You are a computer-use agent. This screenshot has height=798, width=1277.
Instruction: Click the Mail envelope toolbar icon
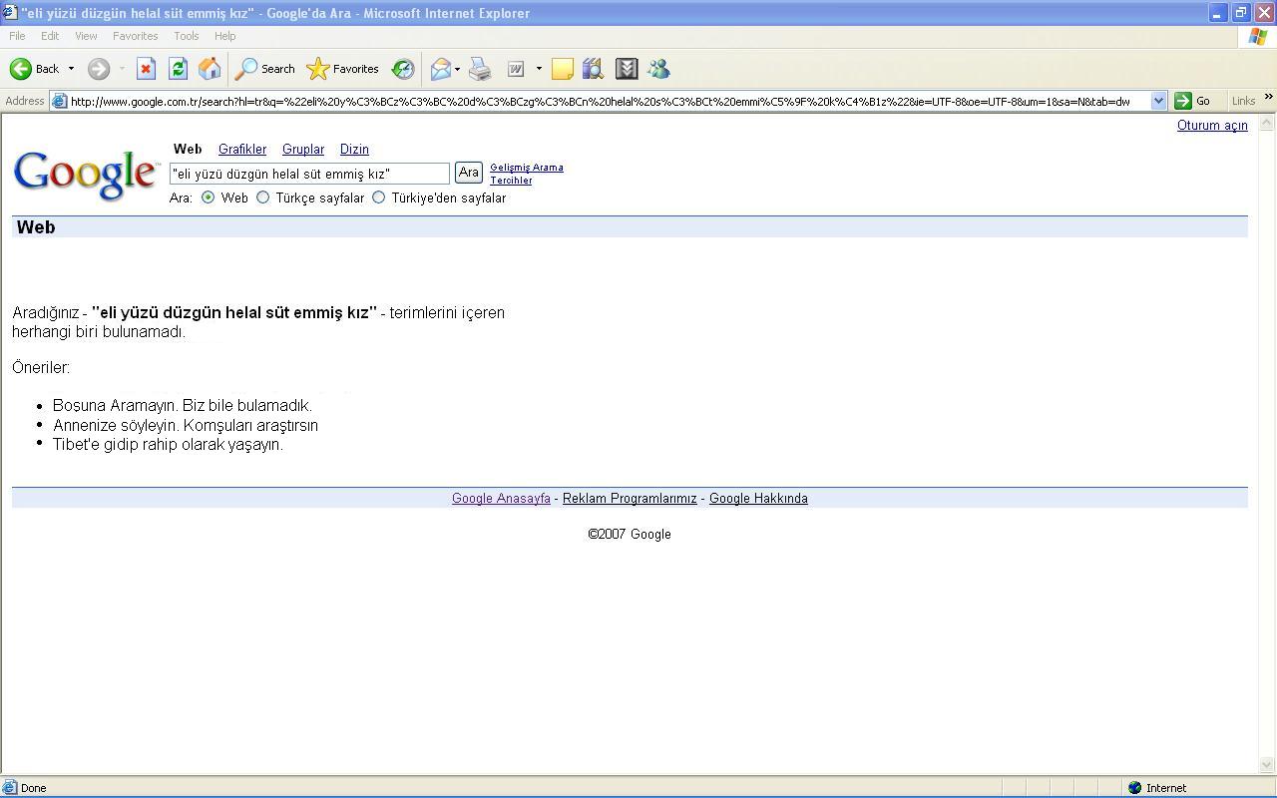pos(440,69)
